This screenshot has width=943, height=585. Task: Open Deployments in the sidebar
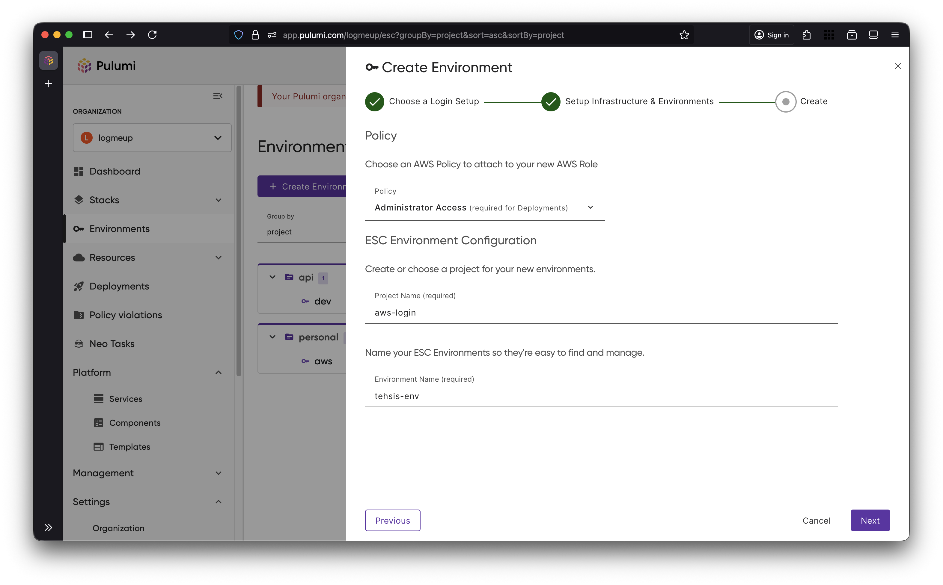pos(119,286)
